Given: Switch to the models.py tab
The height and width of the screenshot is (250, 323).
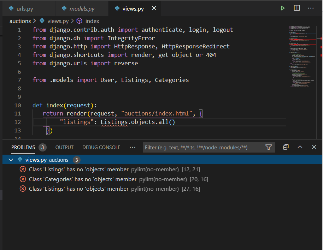Looking at the screenshot, I should point(82,8).
